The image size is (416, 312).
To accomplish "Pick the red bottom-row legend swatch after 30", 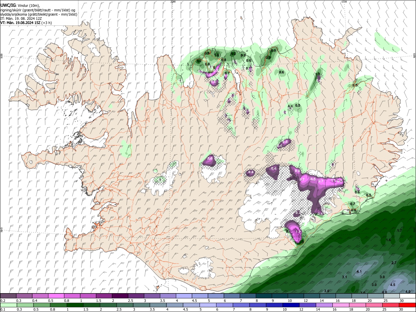I will click(408, 305).
